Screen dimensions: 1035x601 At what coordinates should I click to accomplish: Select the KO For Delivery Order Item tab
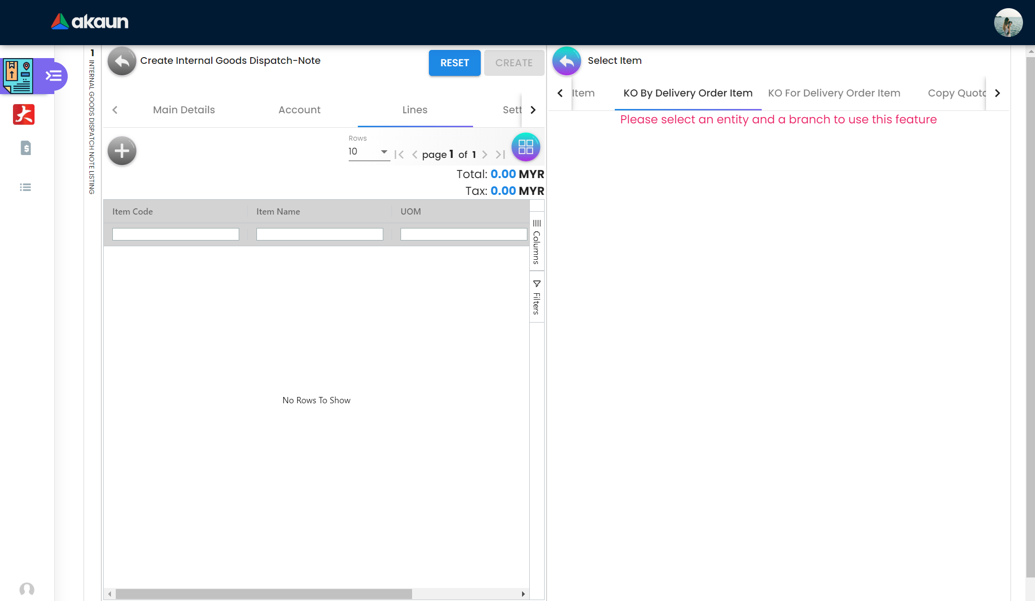(834, 93)
